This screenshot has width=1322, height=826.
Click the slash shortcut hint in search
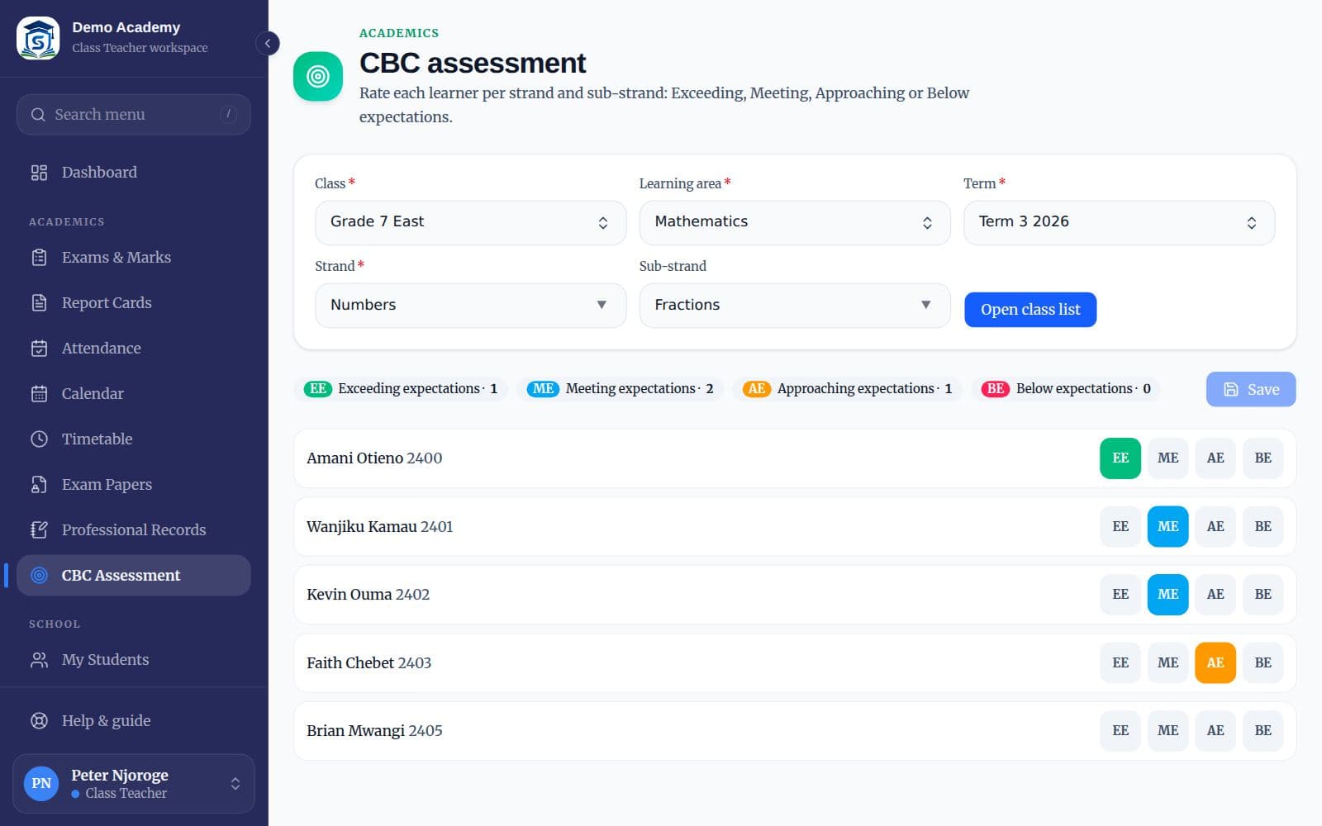tap(229, 114)
